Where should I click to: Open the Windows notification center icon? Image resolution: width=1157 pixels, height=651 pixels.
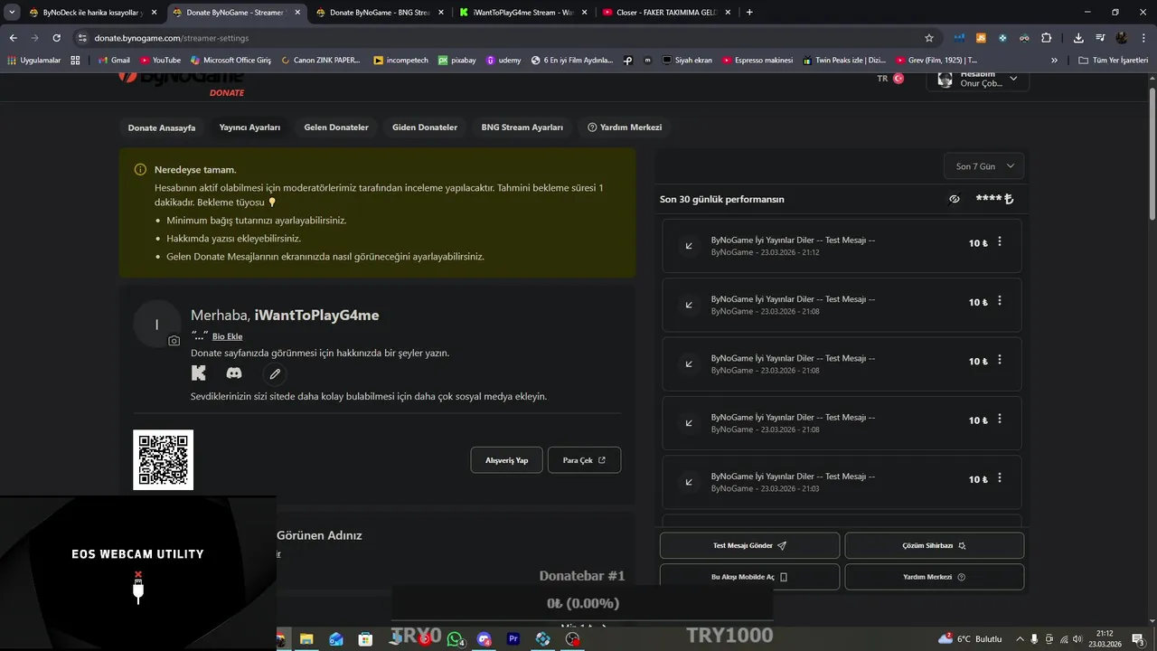(x=1138, y=639)
